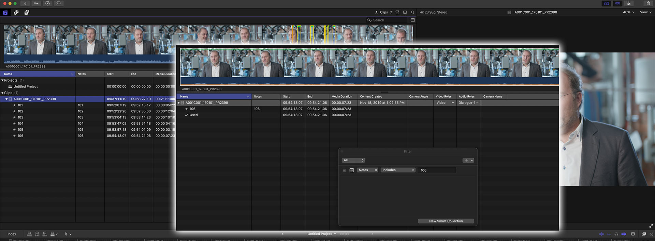655x241 pixels.
Task: Sort overlay list by Content Created column
Action: coord(382,97)
